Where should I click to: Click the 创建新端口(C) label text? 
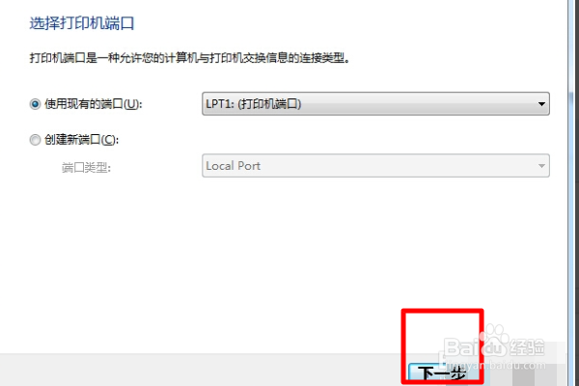point(82,140)
